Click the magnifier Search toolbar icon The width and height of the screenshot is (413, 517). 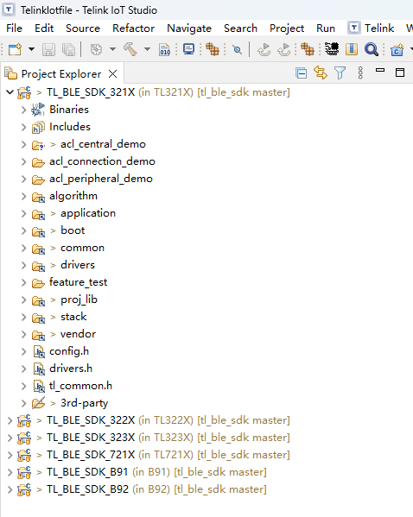coord(371,49)
